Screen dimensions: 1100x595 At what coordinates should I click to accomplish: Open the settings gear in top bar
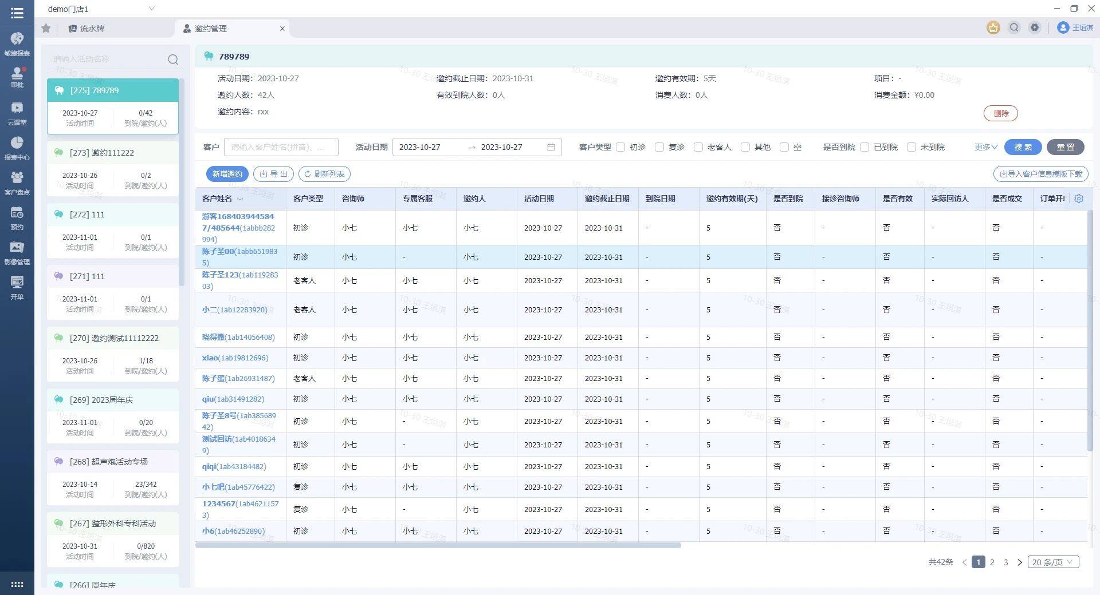tap(1035, 27)
